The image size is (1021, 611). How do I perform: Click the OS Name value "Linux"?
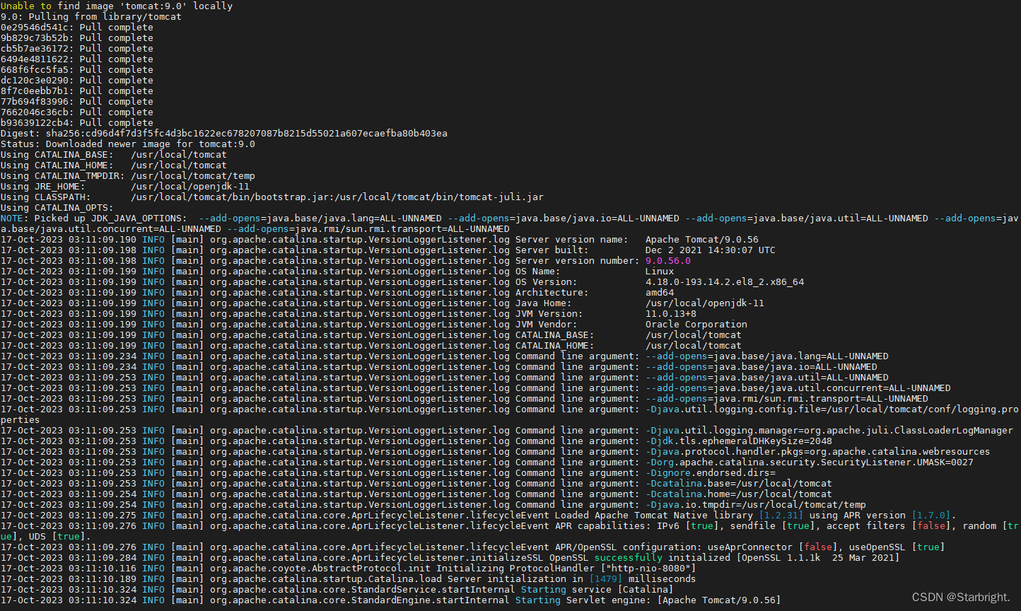click(660, 271)
